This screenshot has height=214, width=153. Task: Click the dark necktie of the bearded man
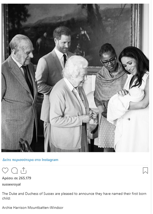65,59
